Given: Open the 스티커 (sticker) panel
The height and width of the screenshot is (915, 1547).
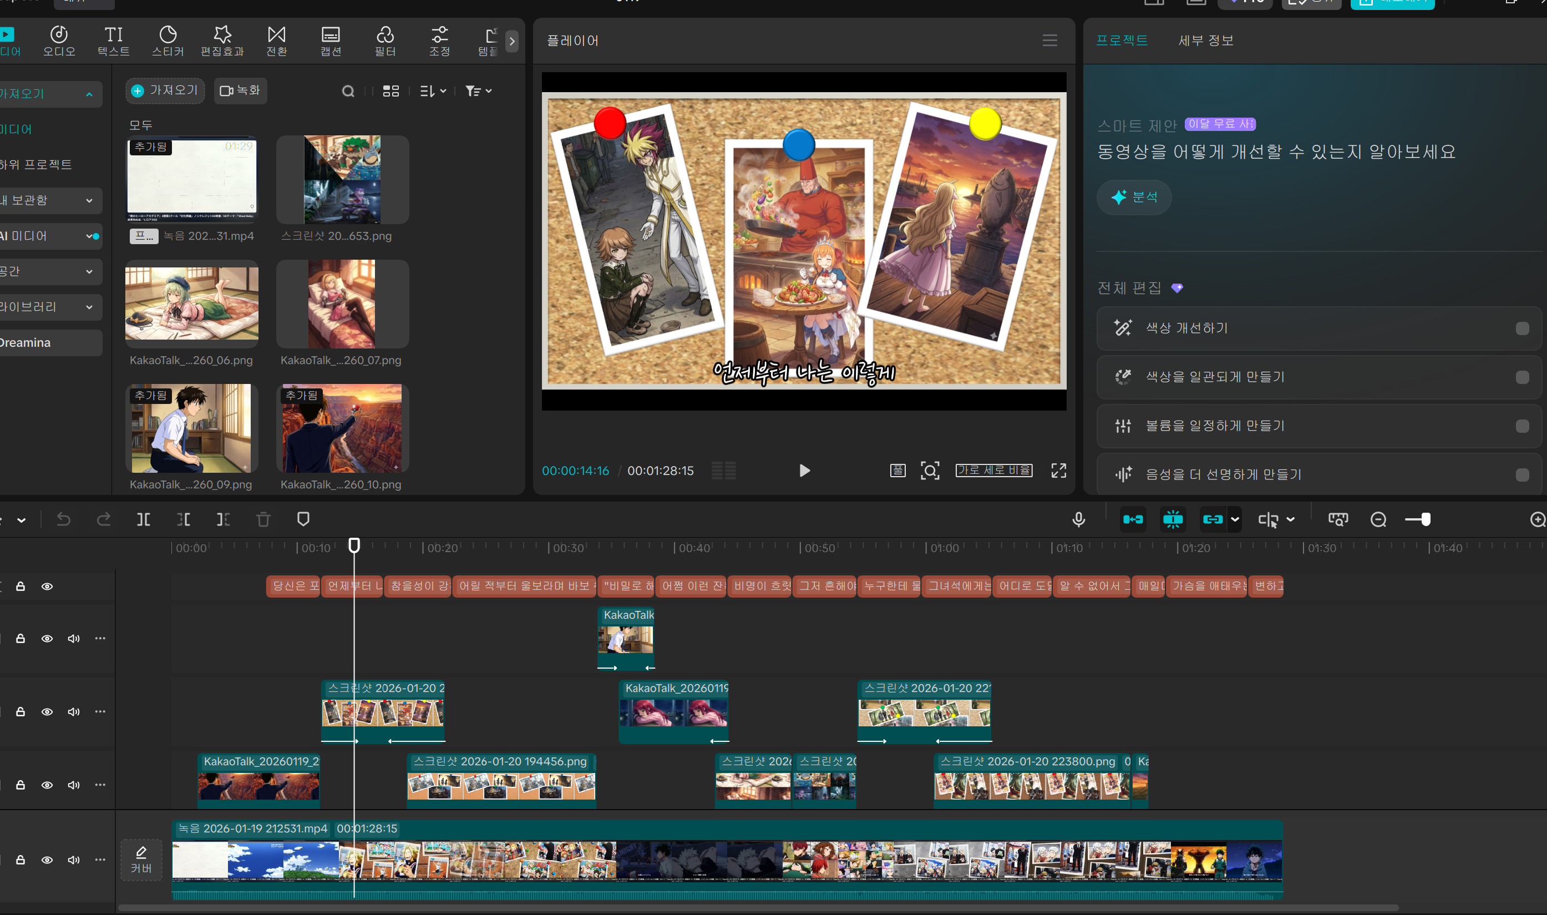Looking at the screenshot, I should coord(168,41).
